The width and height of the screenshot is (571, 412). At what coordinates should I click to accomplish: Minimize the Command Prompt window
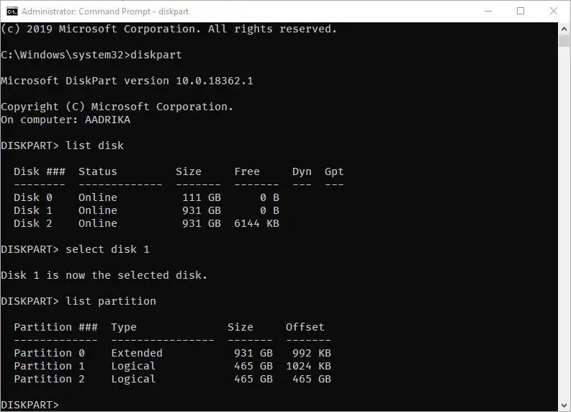(x=487, y=11)
